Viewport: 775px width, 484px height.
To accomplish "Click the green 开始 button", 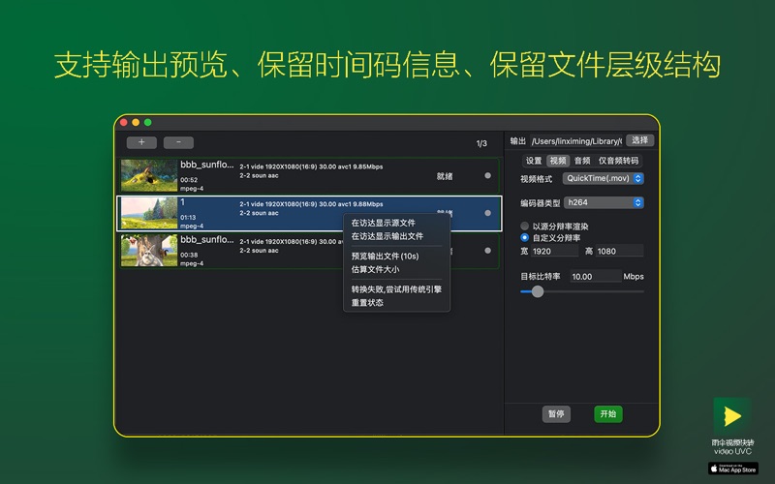I will pos(608,414).
